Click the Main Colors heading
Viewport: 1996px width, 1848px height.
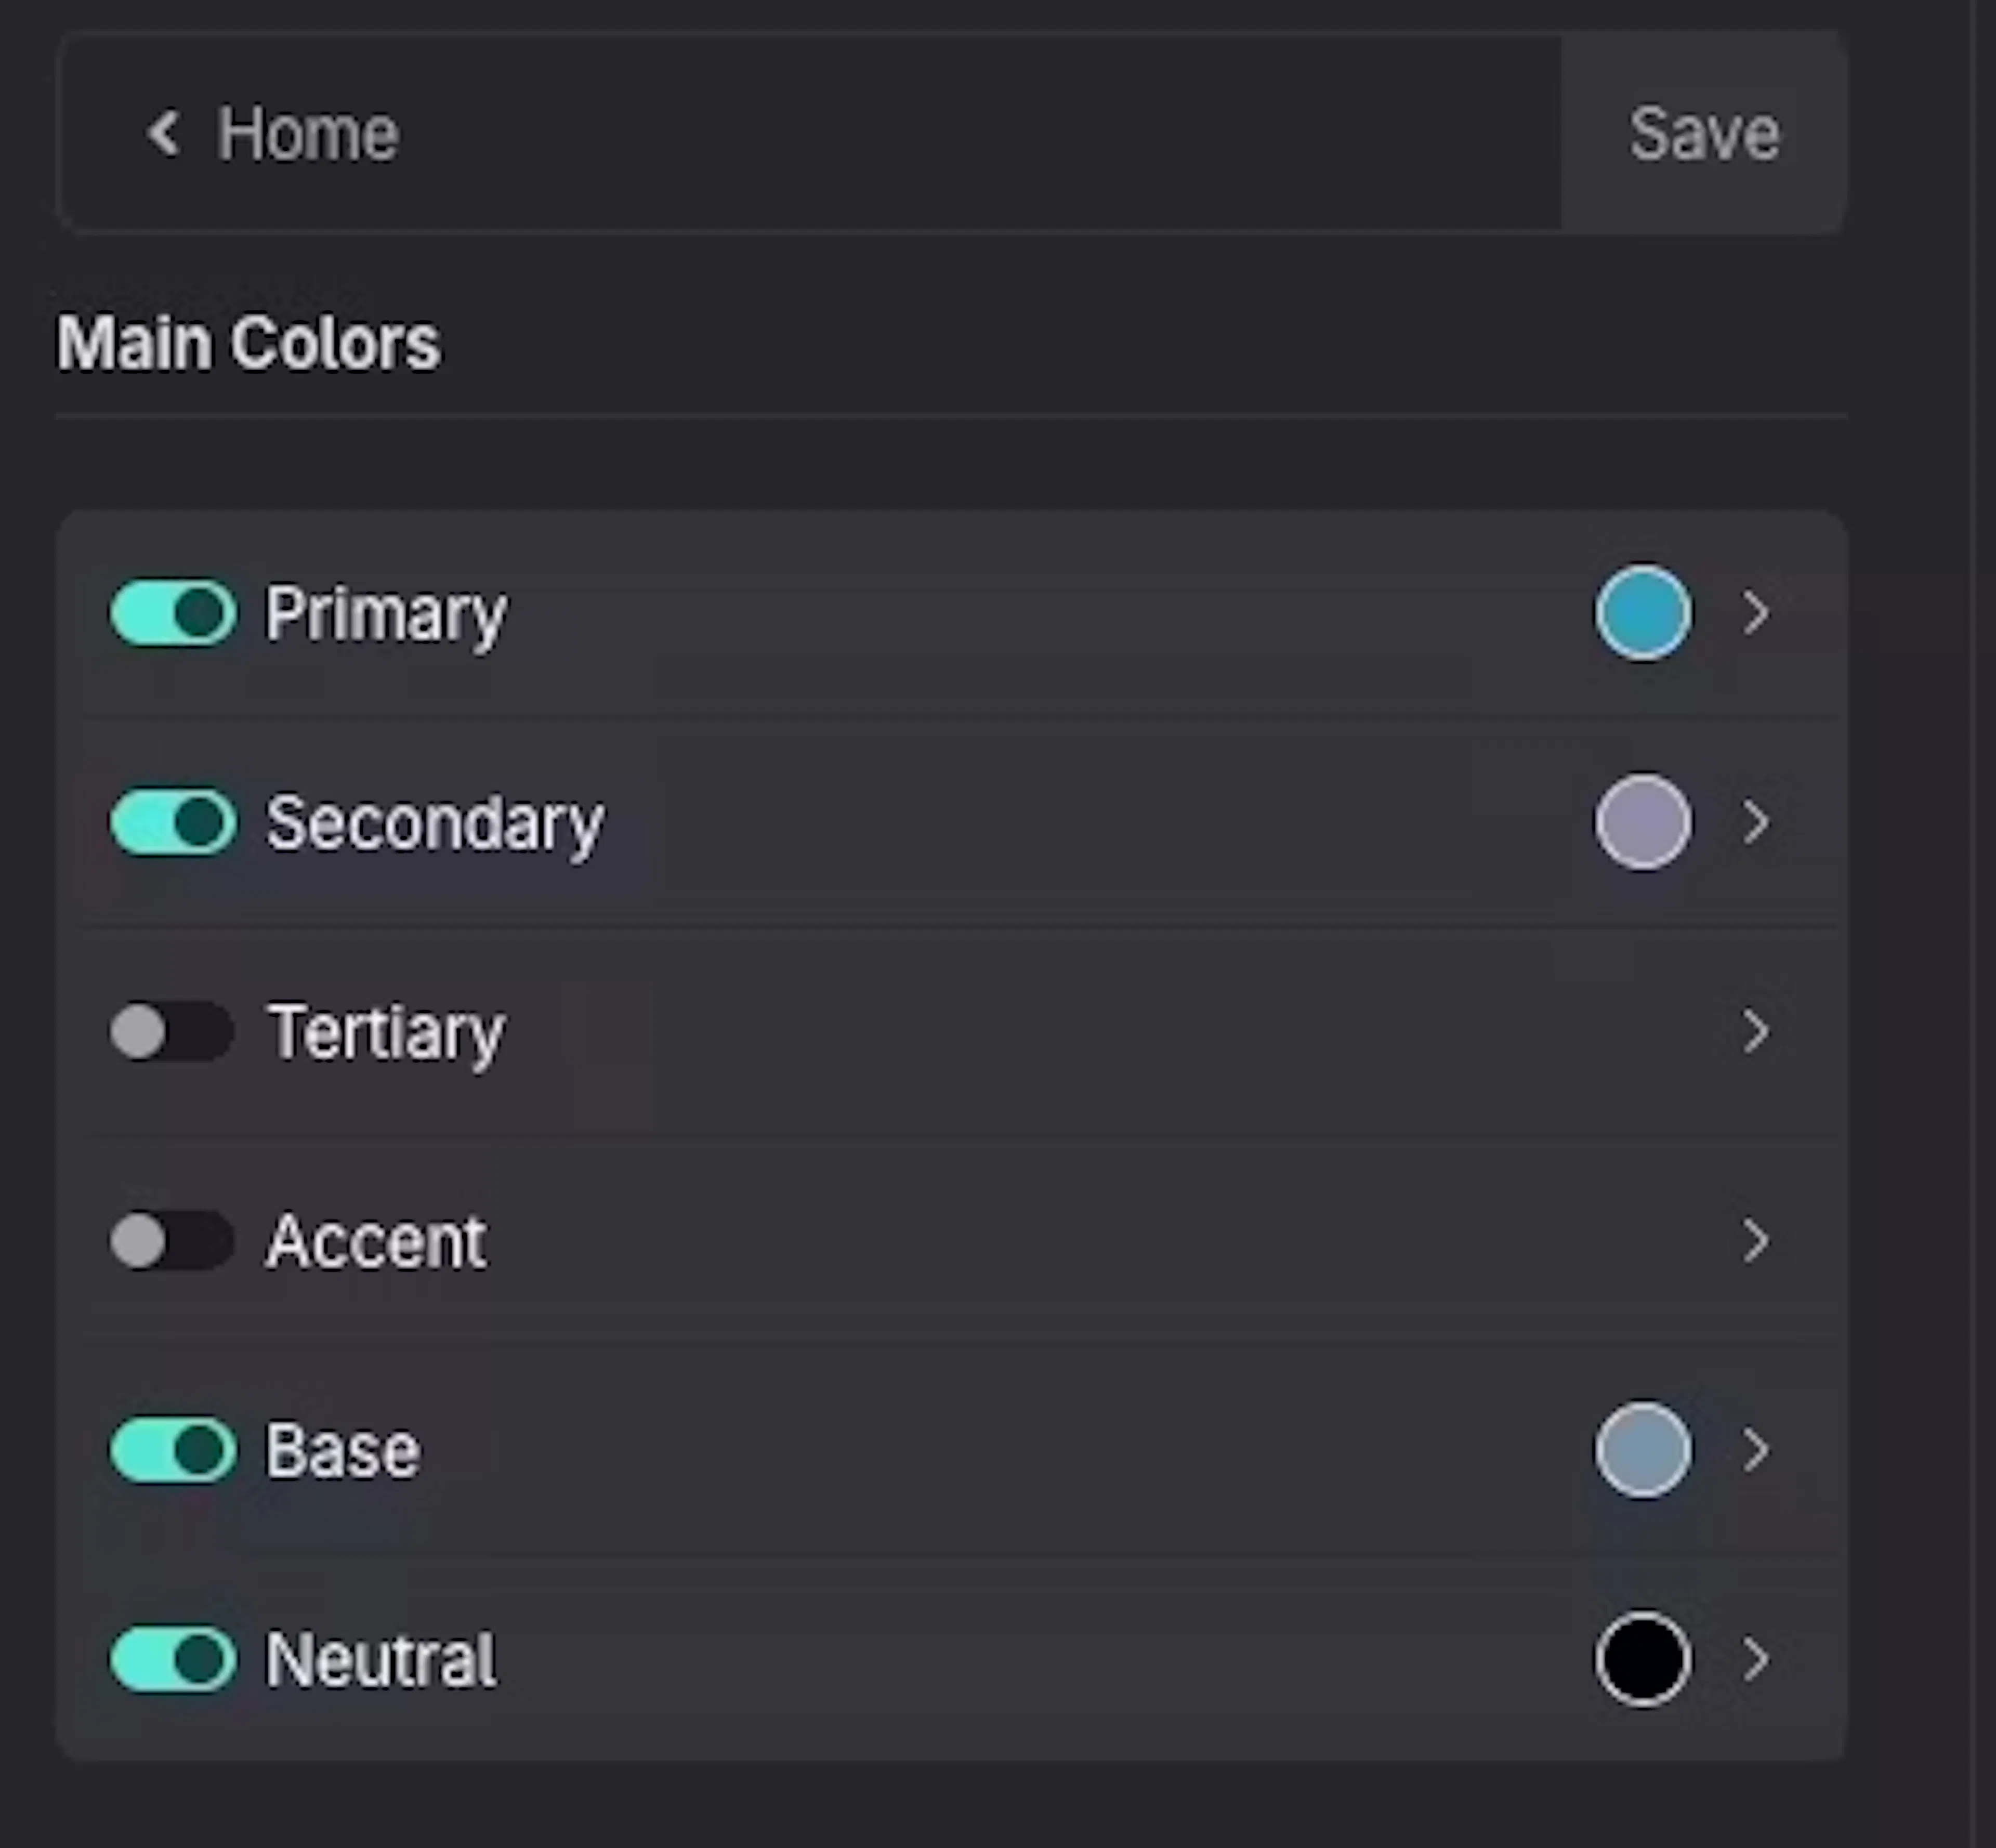pyautogui.click(x=248, y=343)
